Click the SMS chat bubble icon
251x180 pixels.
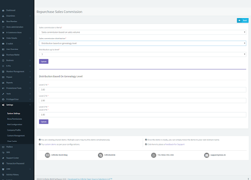[x=3, y=153]
